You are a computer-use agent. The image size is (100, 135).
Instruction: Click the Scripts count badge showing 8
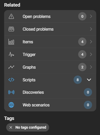pyautogui.click(x=78, y=80)
